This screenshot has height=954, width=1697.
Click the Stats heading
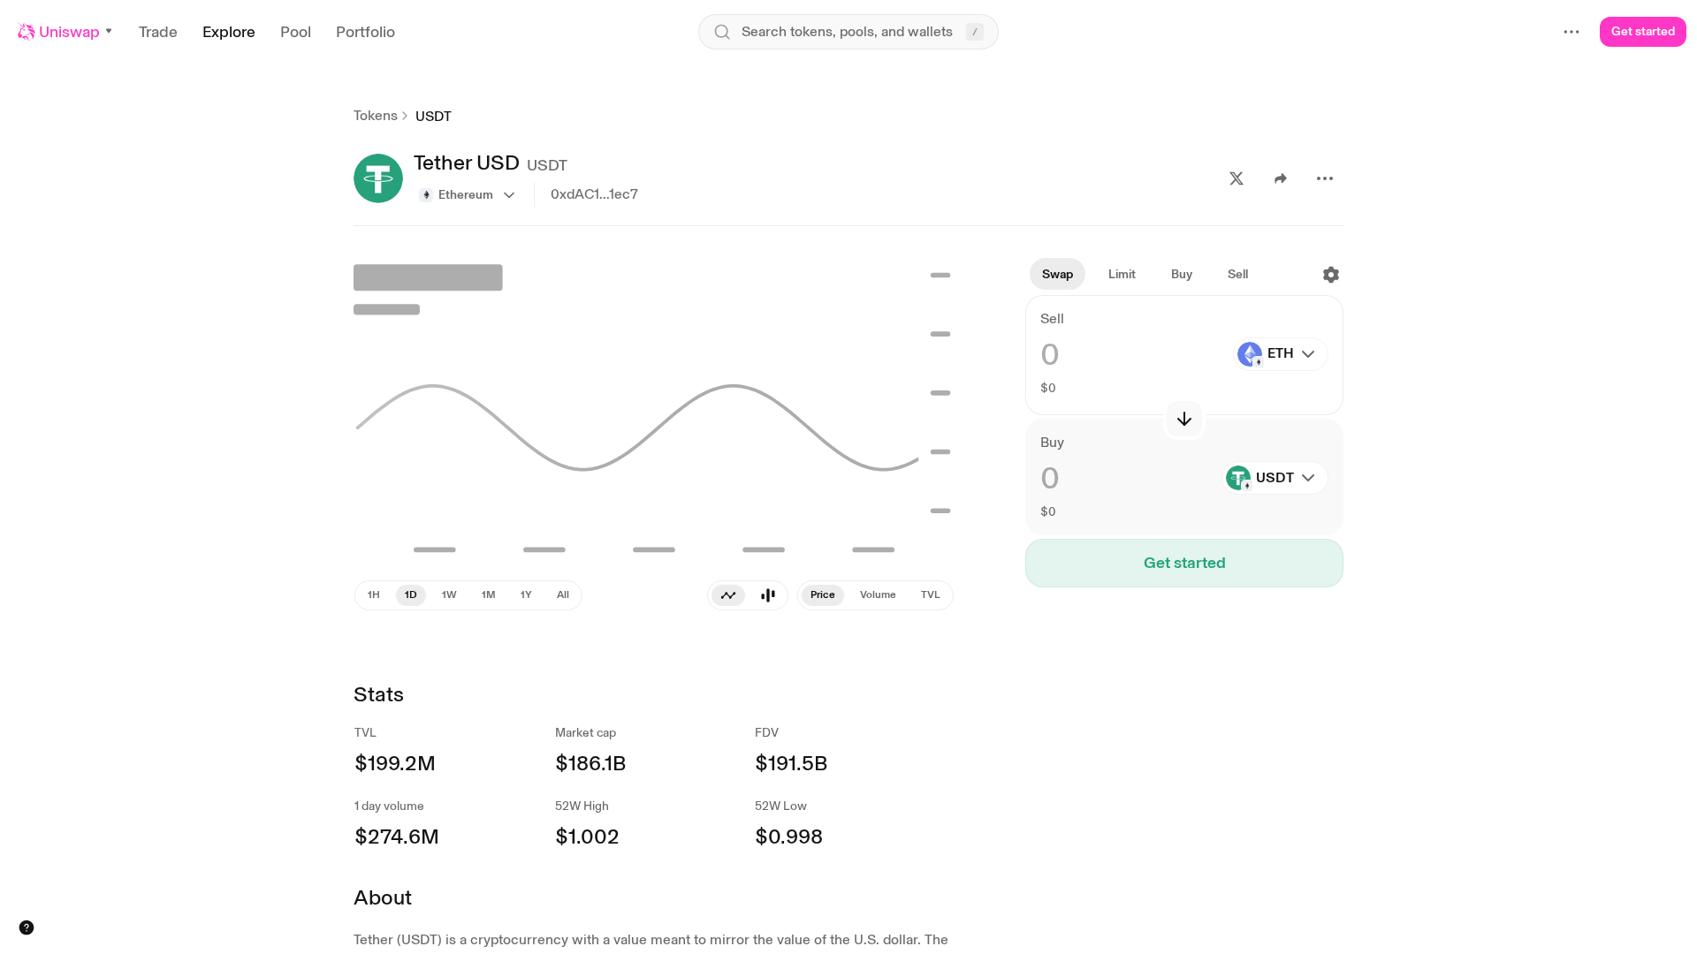click(x=378, y=694)
